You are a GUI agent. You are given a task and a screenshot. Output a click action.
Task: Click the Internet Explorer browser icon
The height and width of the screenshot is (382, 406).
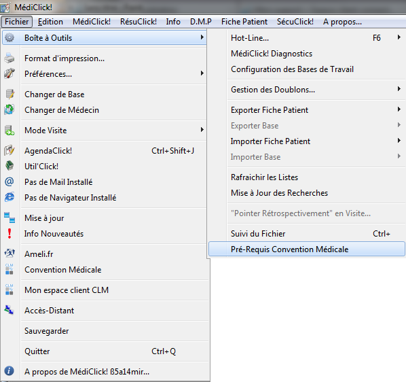click(x=10, y=197)
